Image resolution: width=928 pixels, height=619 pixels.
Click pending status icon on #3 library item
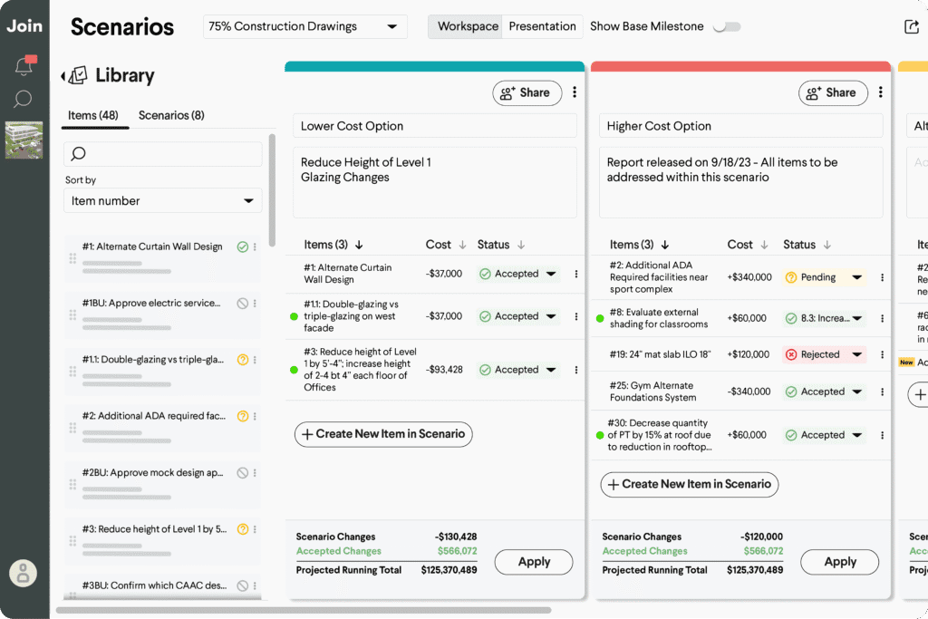click(243, 529)
